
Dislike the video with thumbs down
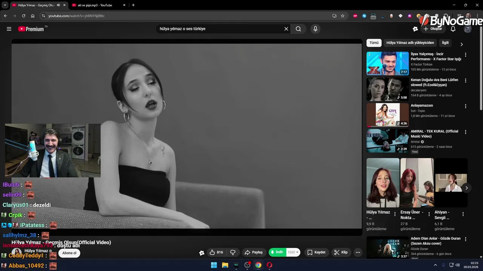point(233,253)
